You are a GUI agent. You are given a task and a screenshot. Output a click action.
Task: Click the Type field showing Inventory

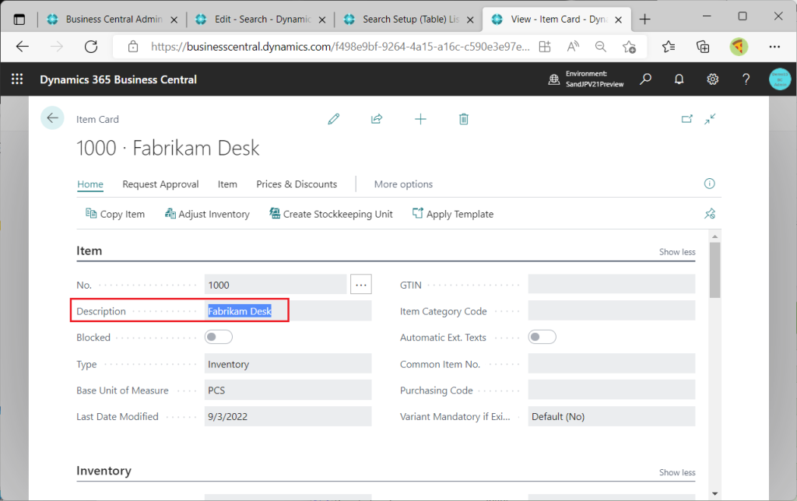[288, 364]
